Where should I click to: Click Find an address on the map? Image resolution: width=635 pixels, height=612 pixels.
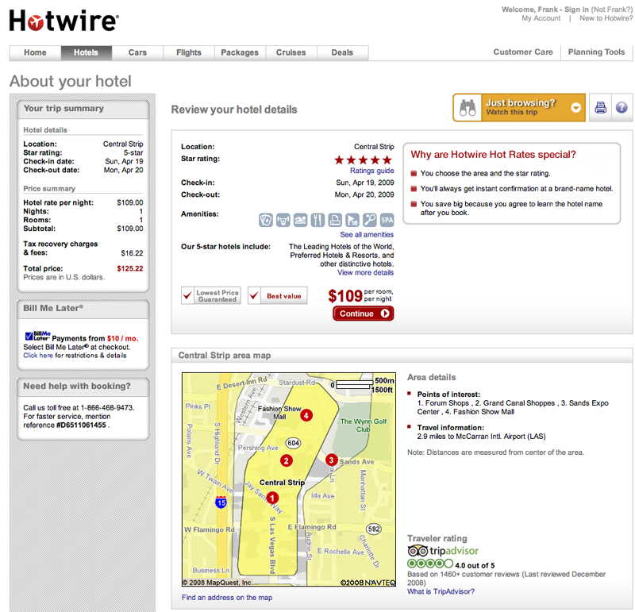227,598
